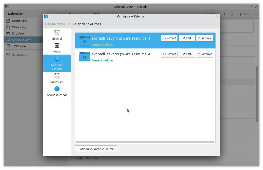Viewport: 263px width, 170px height.
Task: Remove akonadi_davgroupware_resource_4
Action: (x=205, y=54)
